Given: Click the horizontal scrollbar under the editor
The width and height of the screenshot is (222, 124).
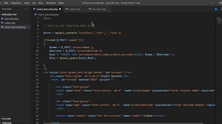Looking at the screenshot, I should tap(123, 123).
